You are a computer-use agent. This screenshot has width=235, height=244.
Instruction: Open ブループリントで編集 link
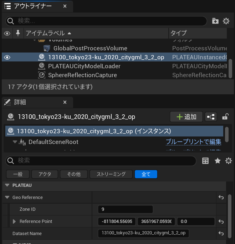193,142
